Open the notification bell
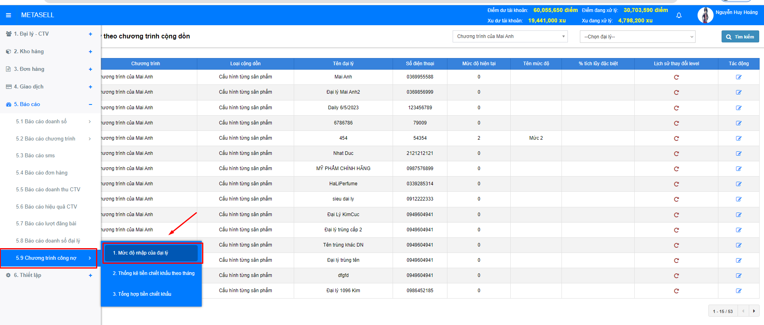The width and height of the screenshot is (764, 325). [679, 16]
